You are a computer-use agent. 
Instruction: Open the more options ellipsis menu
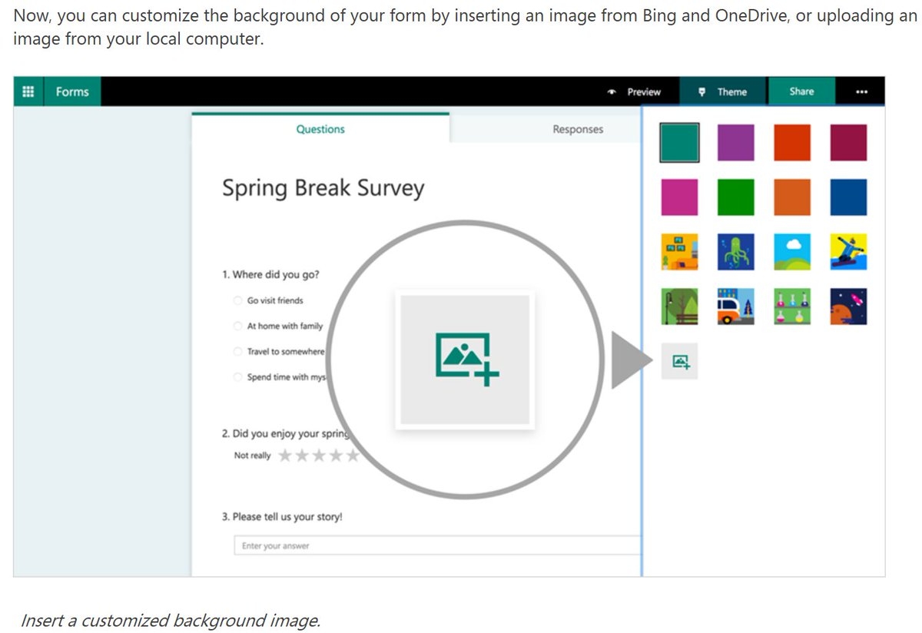(x=861, y=92)
